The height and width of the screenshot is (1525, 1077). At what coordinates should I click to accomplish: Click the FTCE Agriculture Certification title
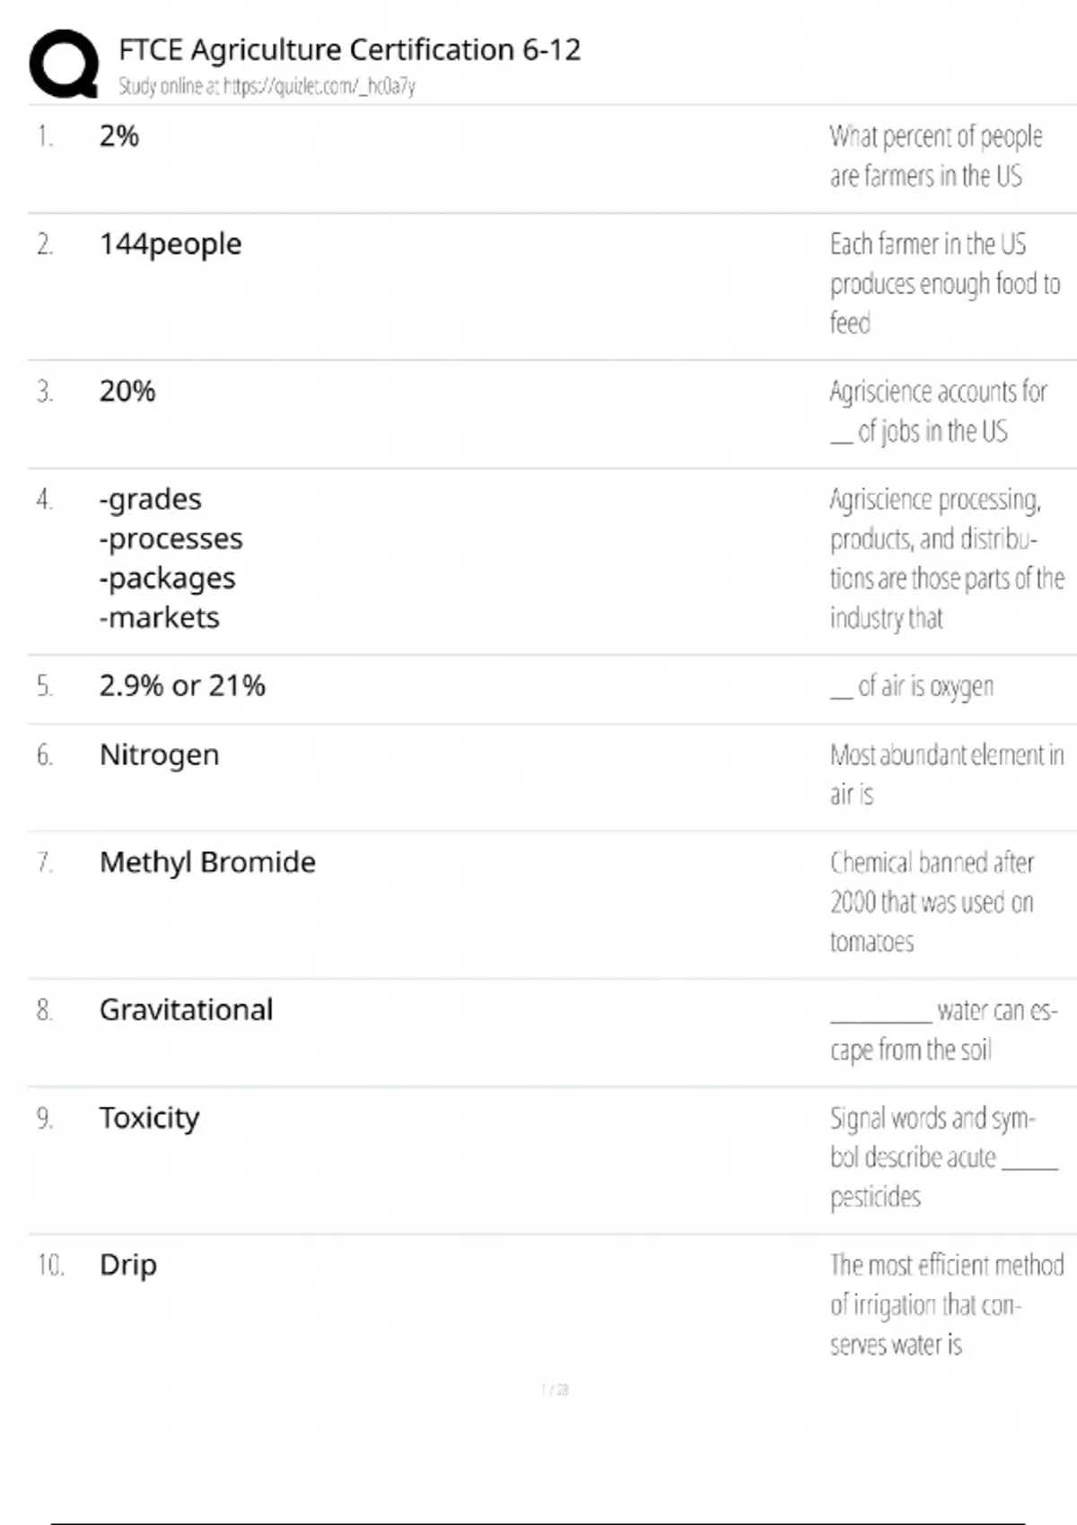click(x=349, y=49)
